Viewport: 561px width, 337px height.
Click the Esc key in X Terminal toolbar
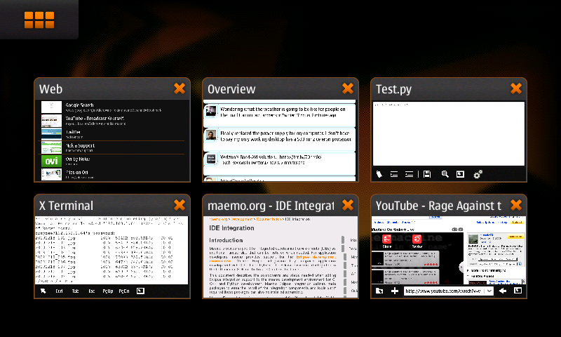pos(92,291)
